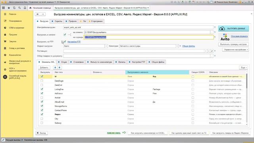Open Управление настройками dropdown
This screenshot has width=254, height=143.
pos(235,50)
